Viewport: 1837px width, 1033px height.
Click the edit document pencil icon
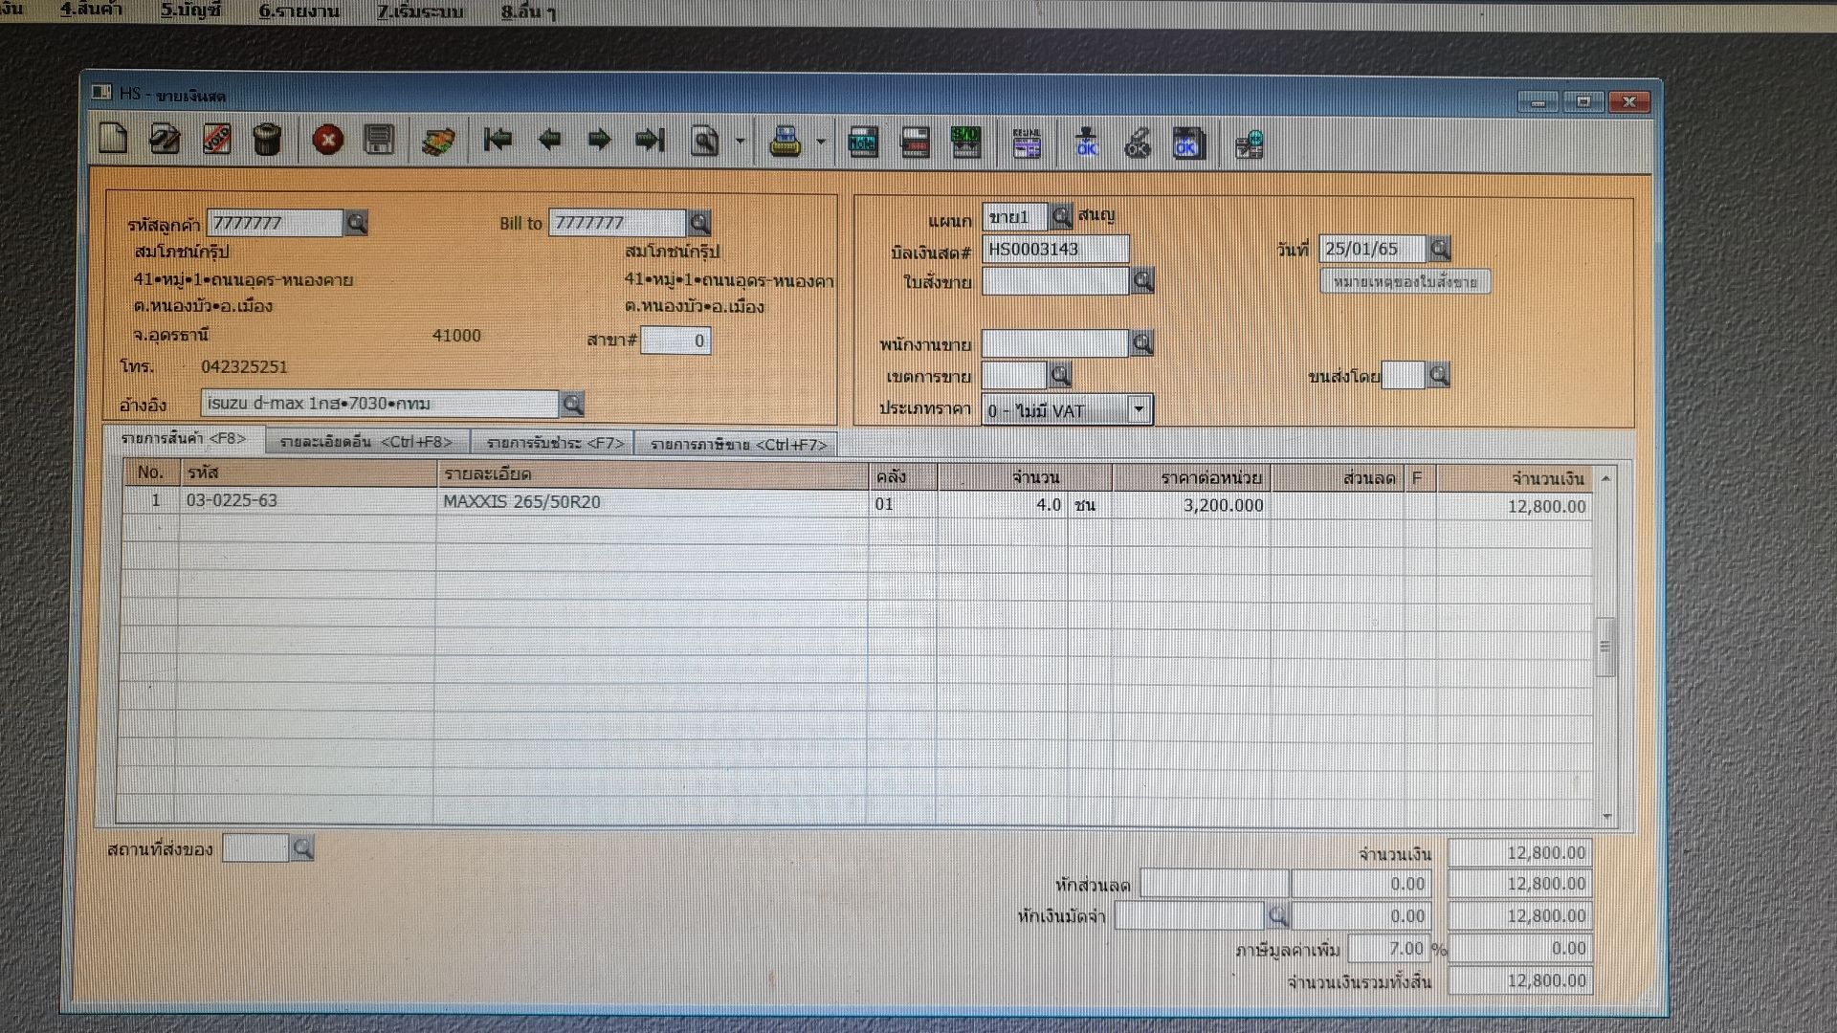[165, 140]
